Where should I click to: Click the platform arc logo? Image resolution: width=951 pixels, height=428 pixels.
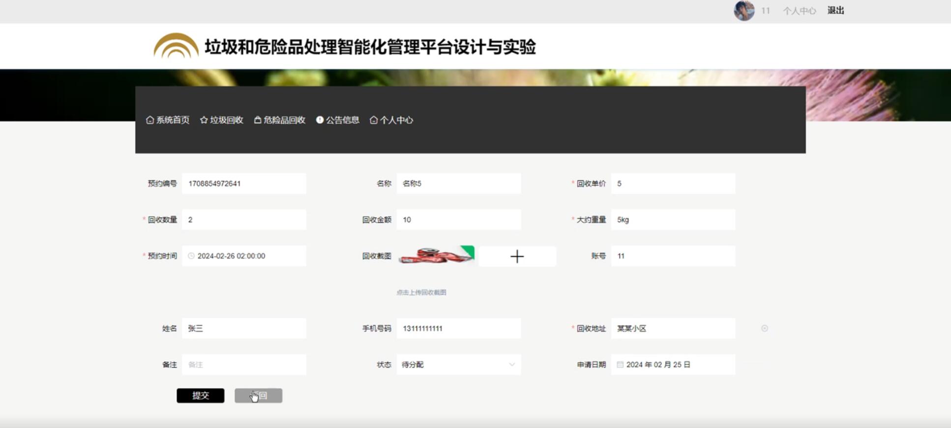pos(176,46)
